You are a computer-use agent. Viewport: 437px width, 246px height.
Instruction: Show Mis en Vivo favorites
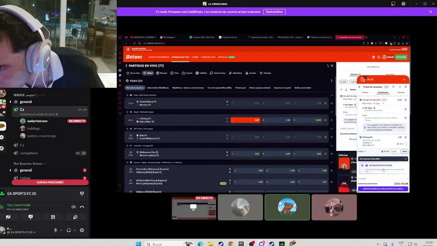[x=133, y=73]
